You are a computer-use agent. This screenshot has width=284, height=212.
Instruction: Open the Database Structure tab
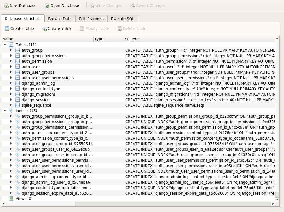click(23, 18)
